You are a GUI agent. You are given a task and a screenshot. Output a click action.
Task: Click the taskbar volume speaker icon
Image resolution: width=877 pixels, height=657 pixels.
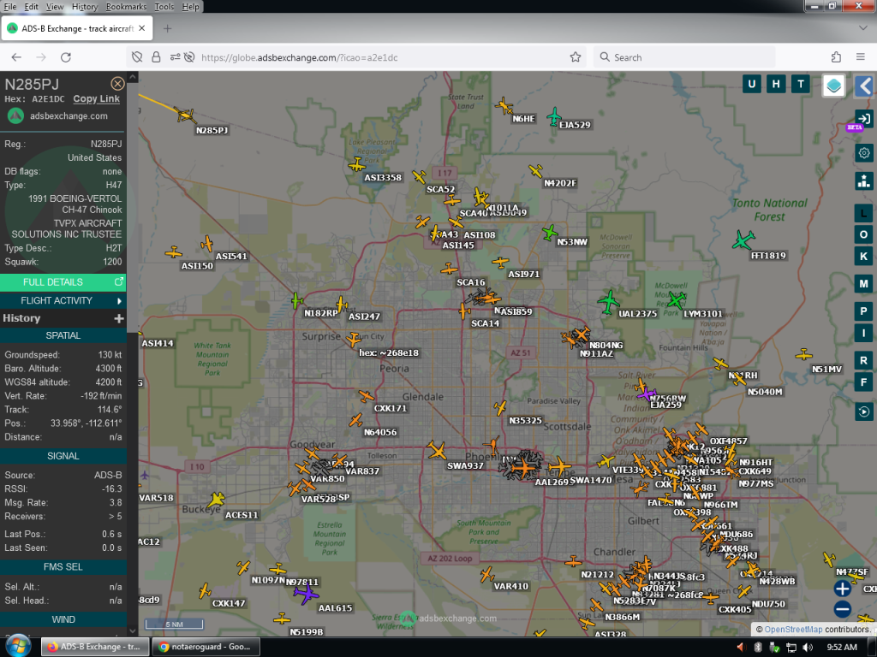808,647
